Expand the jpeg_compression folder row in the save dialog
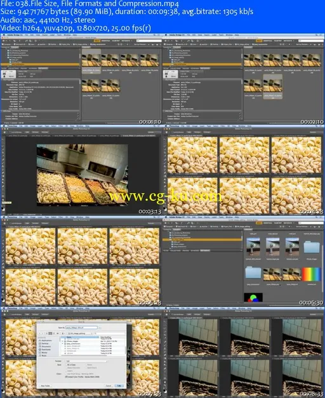The width and height of the screenshot is (325, 398). 62,344
